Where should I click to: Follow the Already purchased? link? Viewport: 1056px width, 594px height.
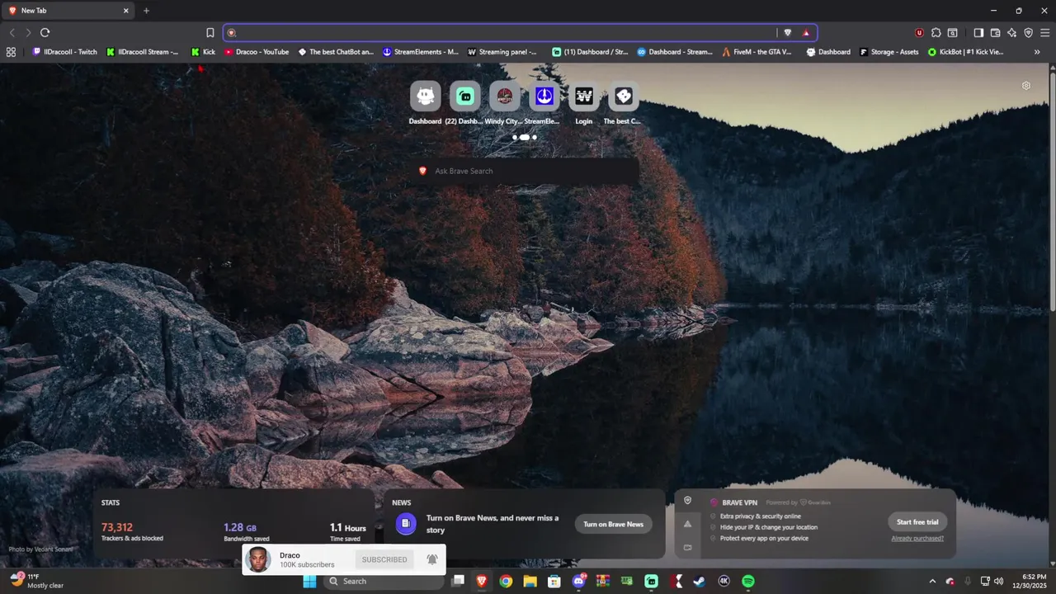click(917, 538)
